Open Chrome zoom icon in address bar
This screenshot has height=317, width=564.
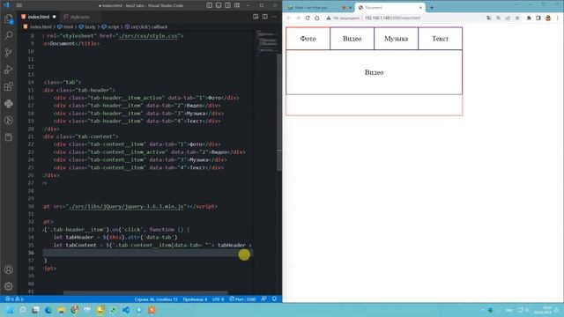[x=498, y=18]
